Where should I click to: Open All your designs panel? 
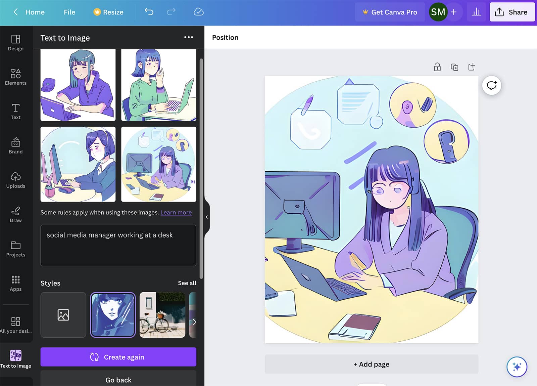pos(16,325)
